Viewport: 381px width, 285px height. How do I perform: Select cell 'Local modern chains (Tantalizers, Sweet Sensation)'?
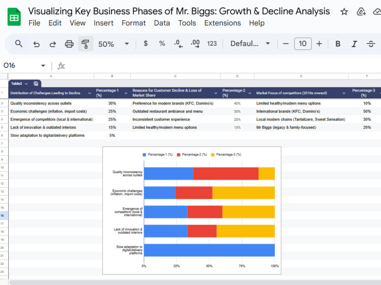tap(301, 119)
